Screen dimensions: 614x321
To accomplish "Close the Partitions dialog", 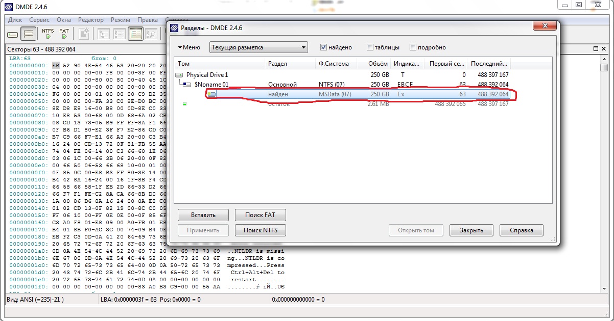I will coord(545,26).
